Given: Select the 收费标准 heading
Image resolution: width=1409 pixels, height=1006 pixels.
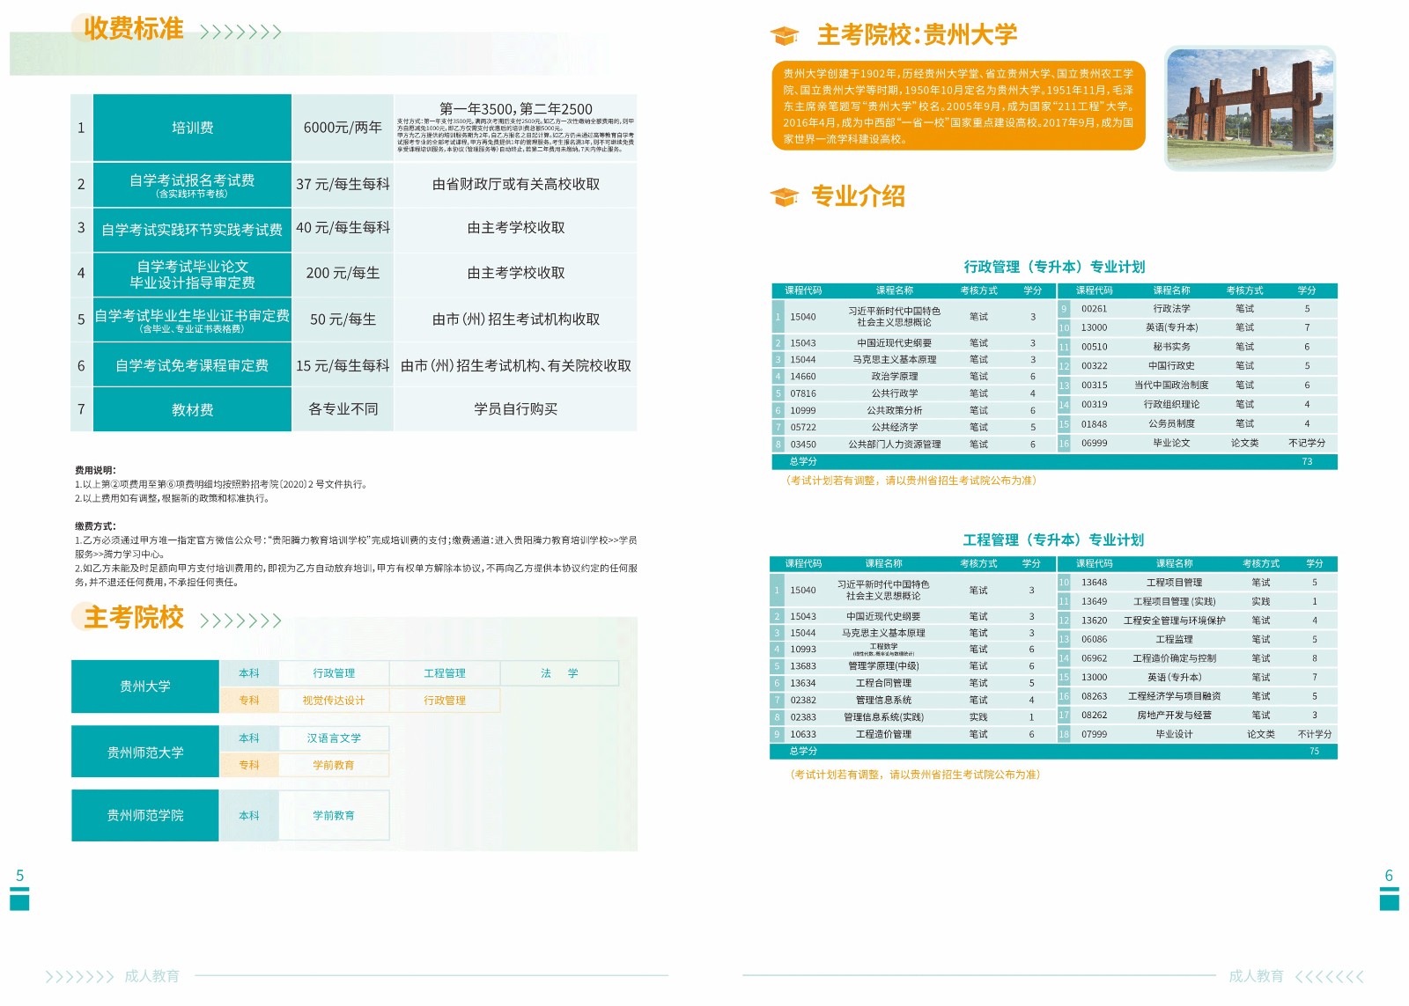Looking at the screenshot, I should click(134, 29).
